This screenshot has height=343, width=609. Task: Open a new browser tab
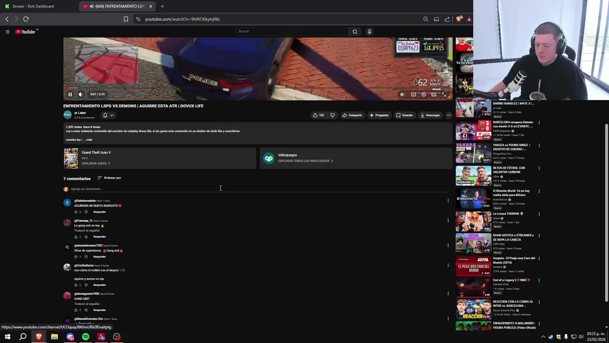(x=162, y=6)
